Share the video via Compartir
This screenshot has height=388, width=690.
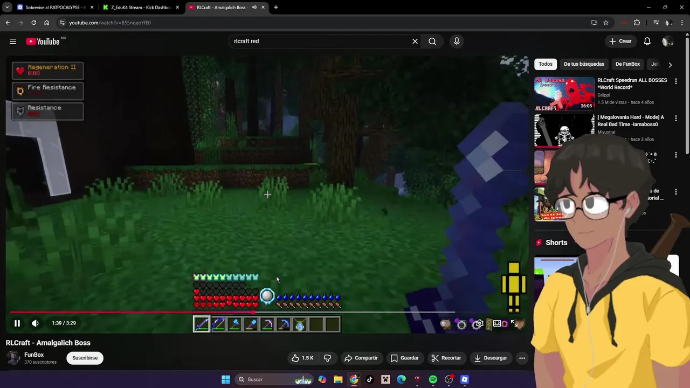361,358
